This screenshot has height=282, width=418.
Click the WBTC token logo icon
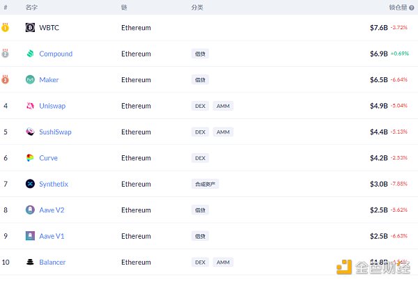coord(30,28)
